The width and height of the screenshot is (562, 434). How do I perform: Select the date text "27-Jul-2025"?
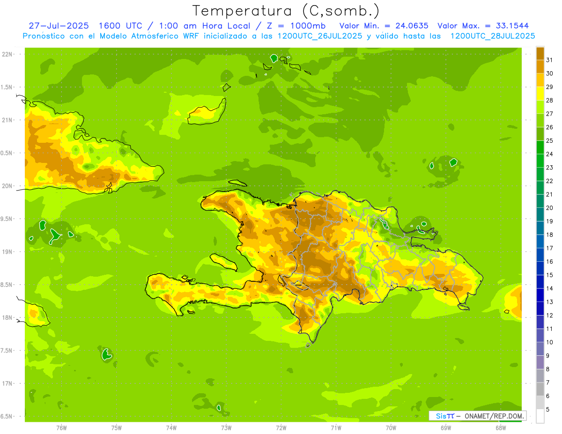click(58, 26)
